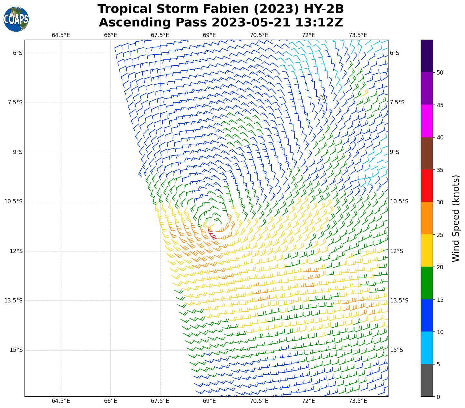The width and height of the screenshot is (465, 408).
Task: Click the Ascending Pass timestamp subtitle
Action: [x=221, y=23]
